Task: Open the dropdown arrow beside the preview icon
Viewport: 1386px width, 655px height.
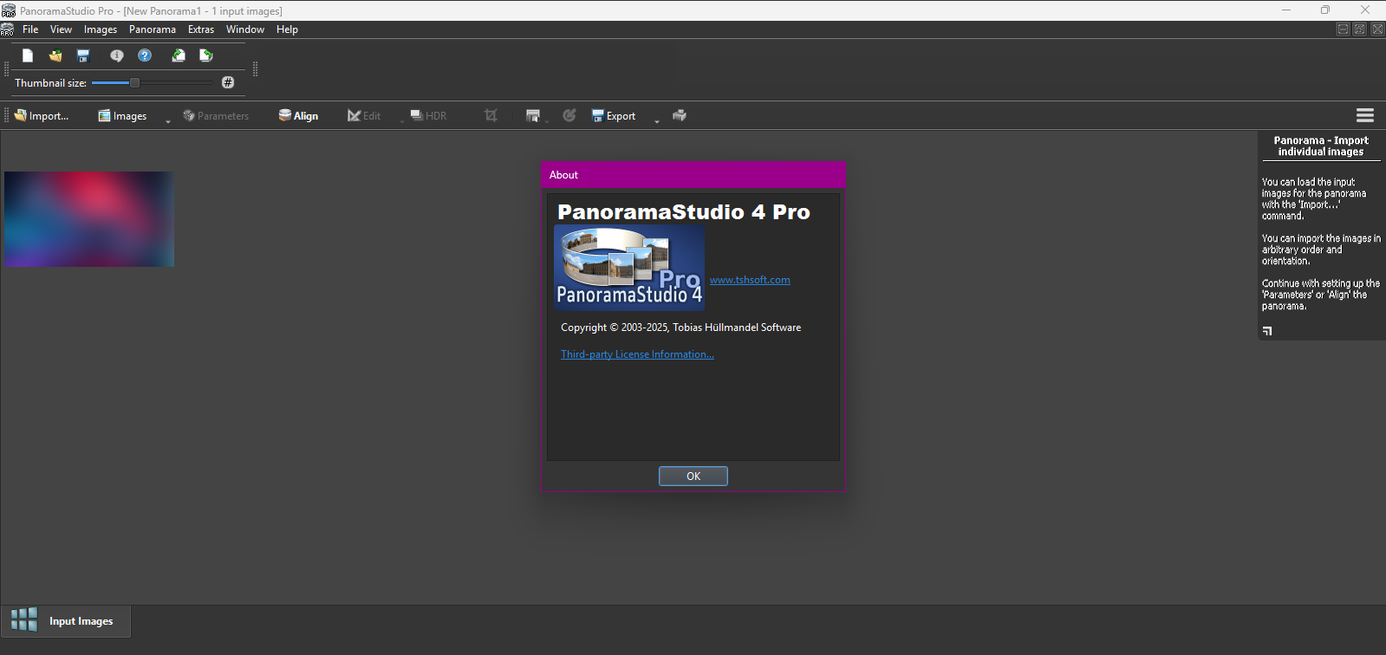Action: click(x=547, y=120)
